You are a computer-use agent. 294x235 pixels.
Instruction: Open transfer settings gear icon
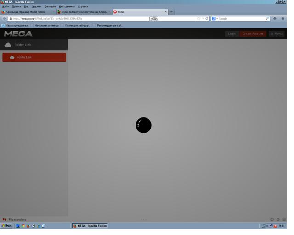(x=278, y=219)
